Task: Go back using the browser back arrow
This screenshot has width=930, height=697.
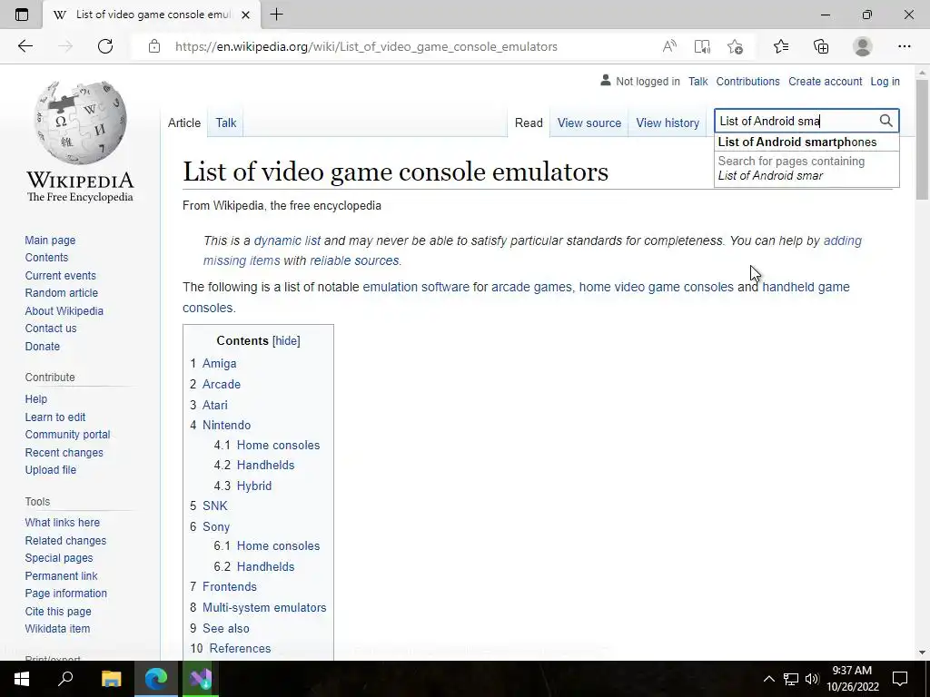Action: coord(25,46)
